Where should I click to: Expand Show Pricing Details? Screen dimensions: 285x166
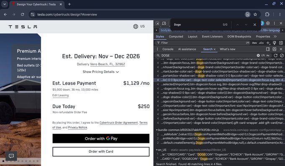(x=101, y=72)
